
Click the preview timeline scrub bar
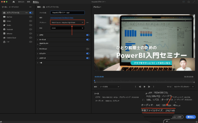[x=145, y=81]
